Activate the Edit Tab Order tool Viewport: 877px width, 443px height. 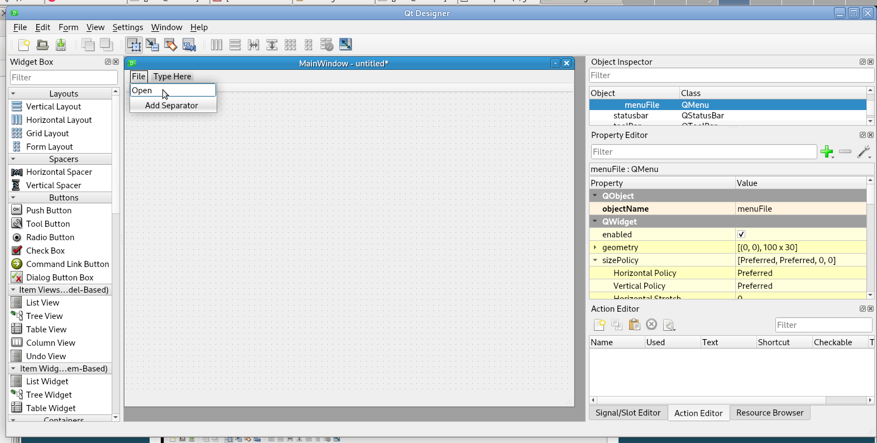[189, 45]
